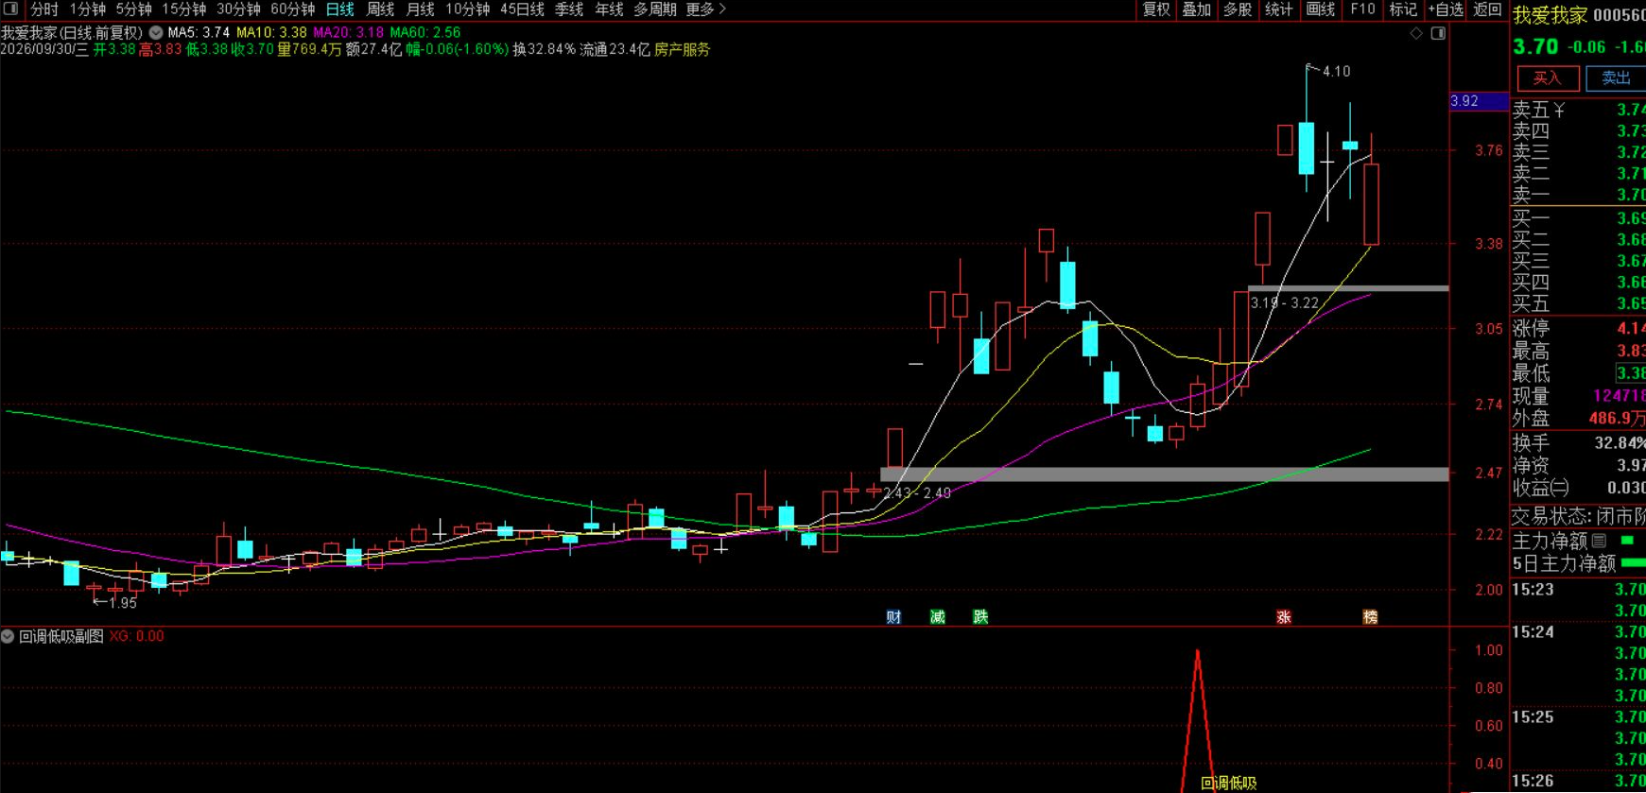Open 多股 multi-stock view
The height and width of the screenshot is (793, 1646).
click(x=1238, y=9)
